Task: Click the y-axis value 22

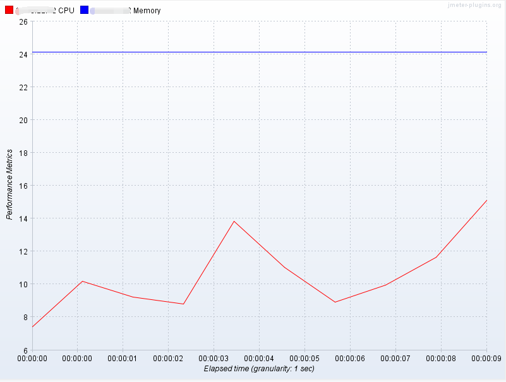Action: [23, 87]
